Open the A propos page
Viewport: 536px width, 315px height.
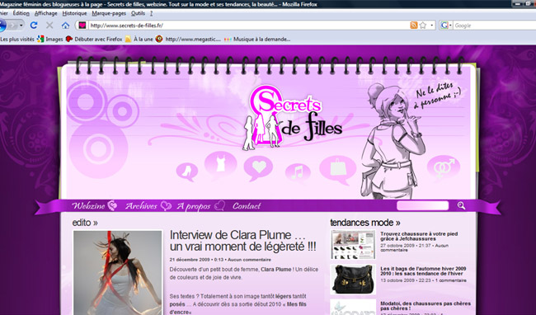194,206
